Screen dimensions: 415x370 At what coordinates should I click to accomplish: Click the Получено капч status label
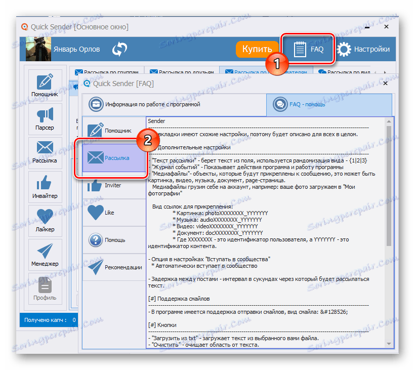coord(45,320)
